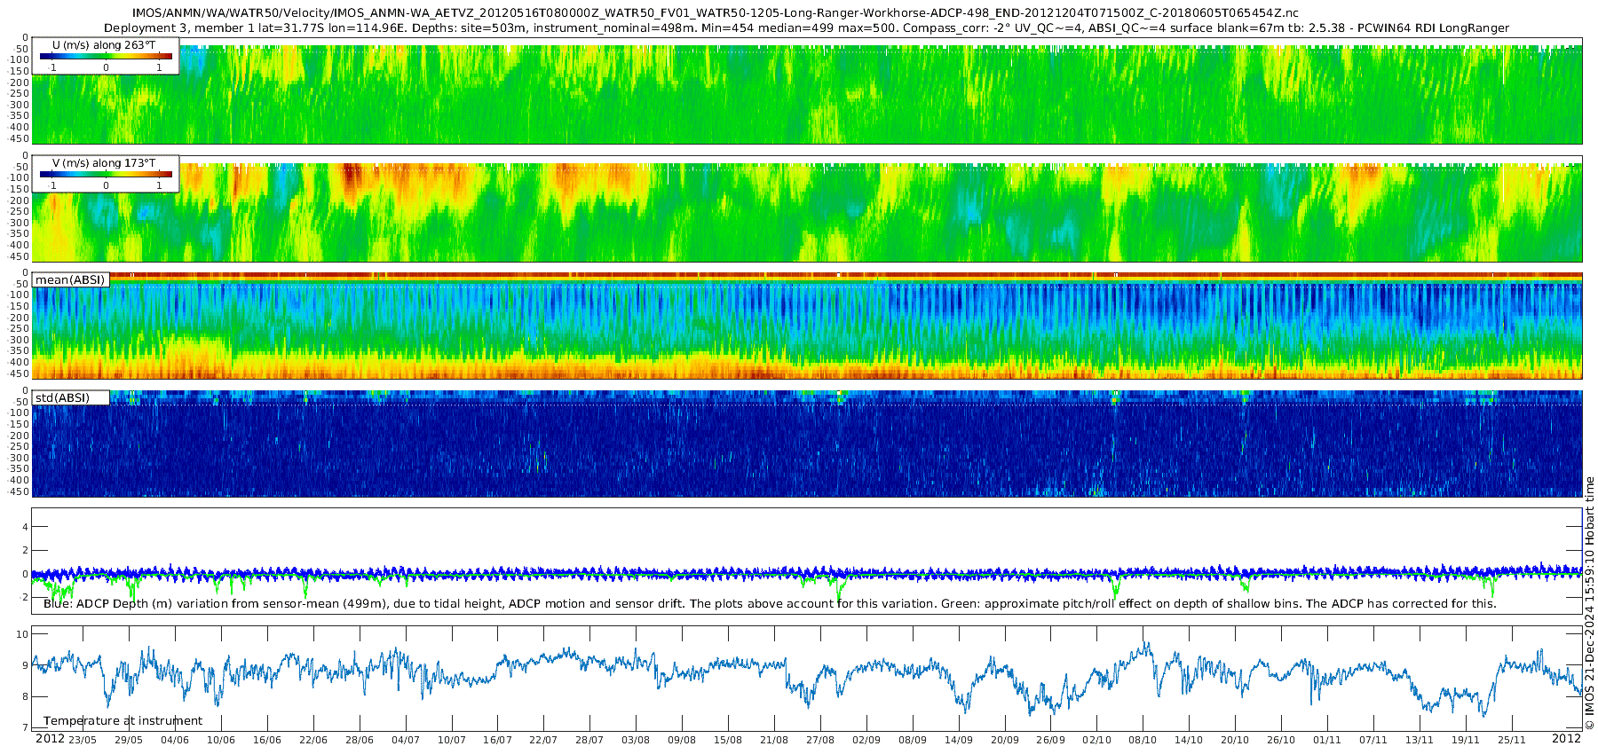Select the 25/11 date tick

pos(1511,740)
